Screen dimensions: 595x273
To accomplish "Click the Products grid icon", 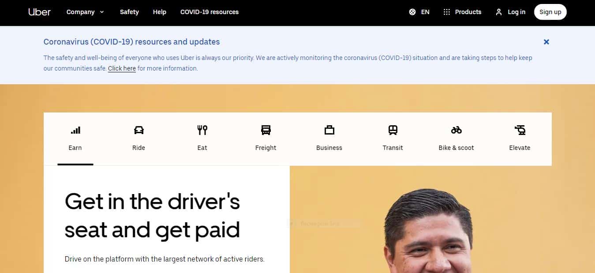I will click(x=447, y=12).
